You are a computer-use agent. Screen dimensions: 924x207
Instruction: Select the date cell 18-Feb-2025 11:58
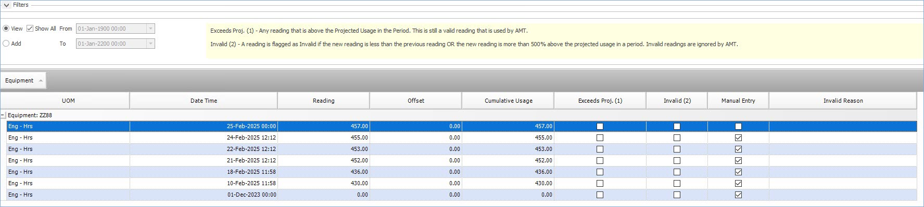click(204, 172)
